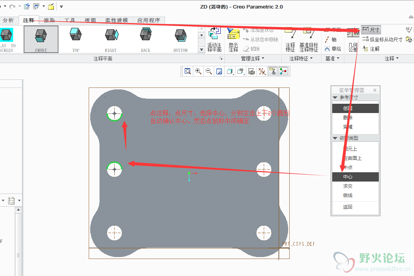414x276 pixels.
Task: Select 创建 in the menu manager
Action: (356, 108)
